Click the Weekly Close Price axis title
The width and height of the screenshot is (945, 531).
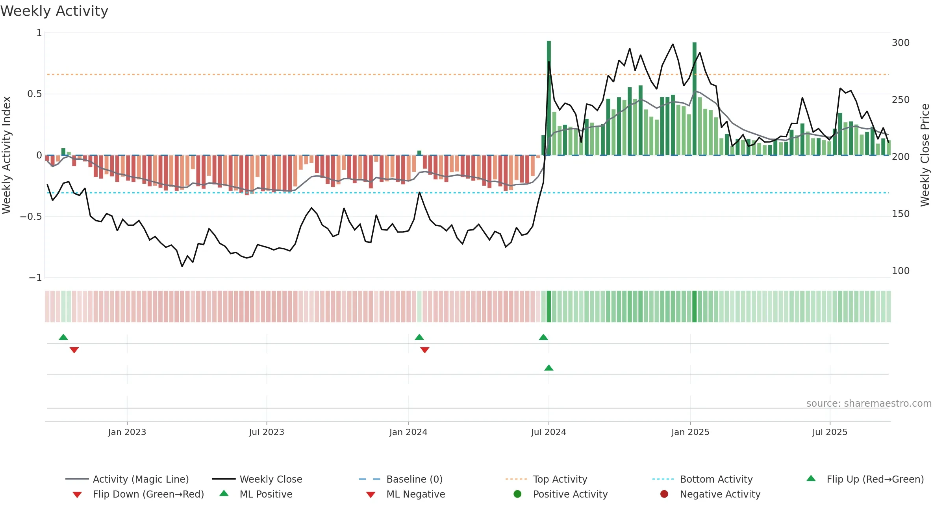pyautogui.click(x=925, y=155)
